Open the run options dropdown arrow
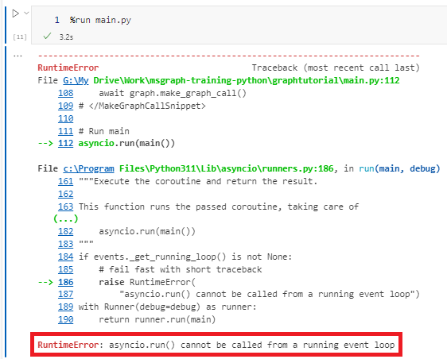 (26, 13)
